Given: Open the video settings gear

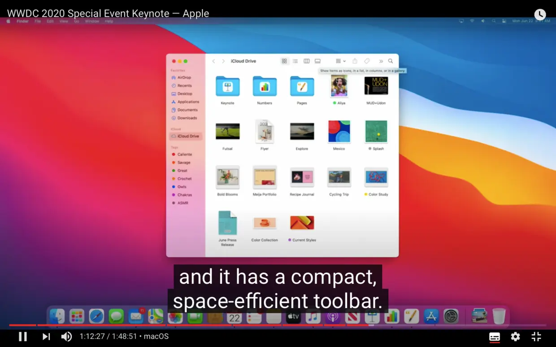Looking at the screenshot, I should point(516,337).
